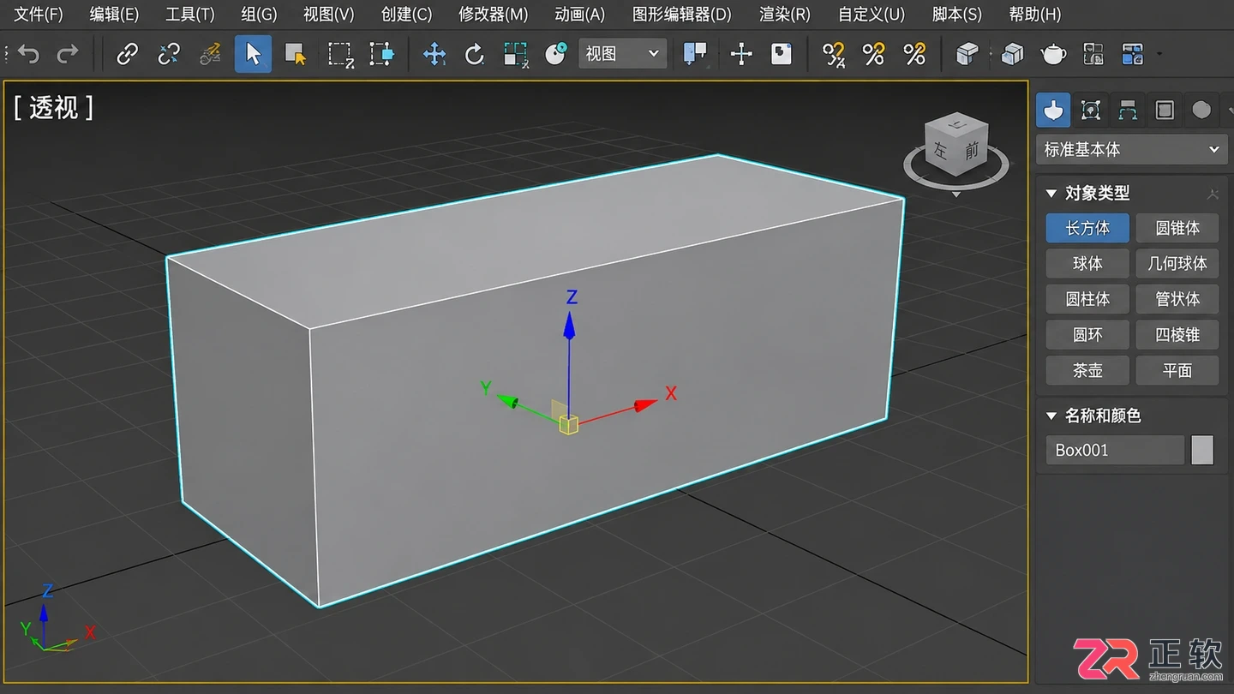
Task: Toggle the Keyboard Shortcut Override icon
Action: (782, 54)
